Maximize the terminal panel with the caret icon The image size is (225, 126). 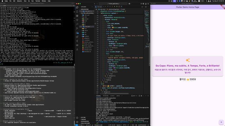point(146,96)
